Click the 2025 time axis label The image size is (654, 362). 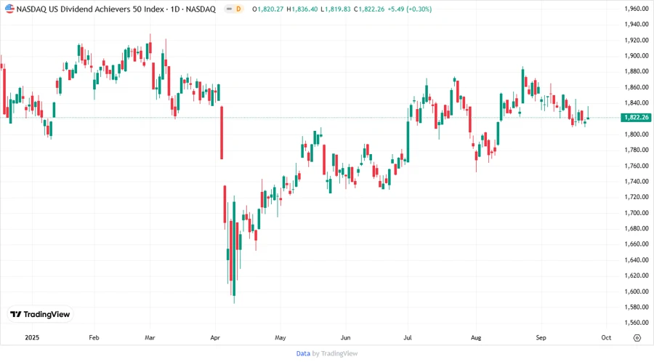coord(32,338)
